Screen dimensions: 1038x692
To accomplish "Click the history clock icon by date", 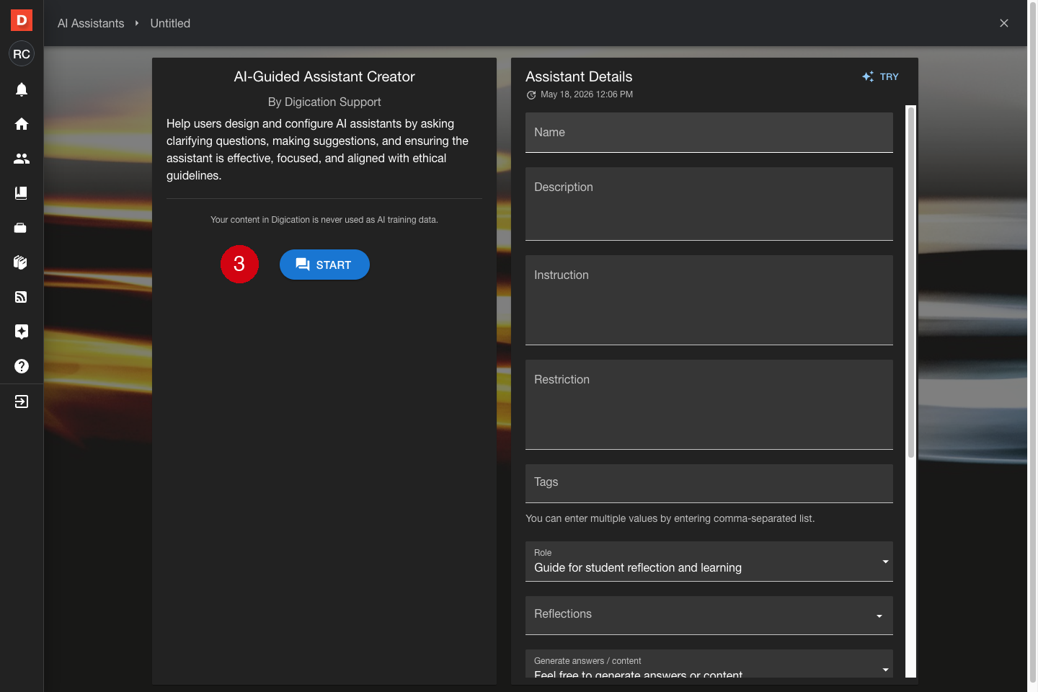I will click(x=531, y=94).
